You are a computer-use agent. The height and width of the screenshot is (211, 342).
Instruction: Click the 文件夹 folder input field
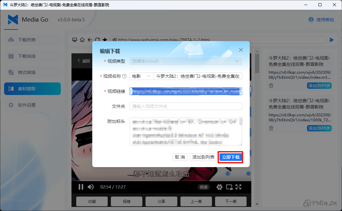tap(185, 107)
